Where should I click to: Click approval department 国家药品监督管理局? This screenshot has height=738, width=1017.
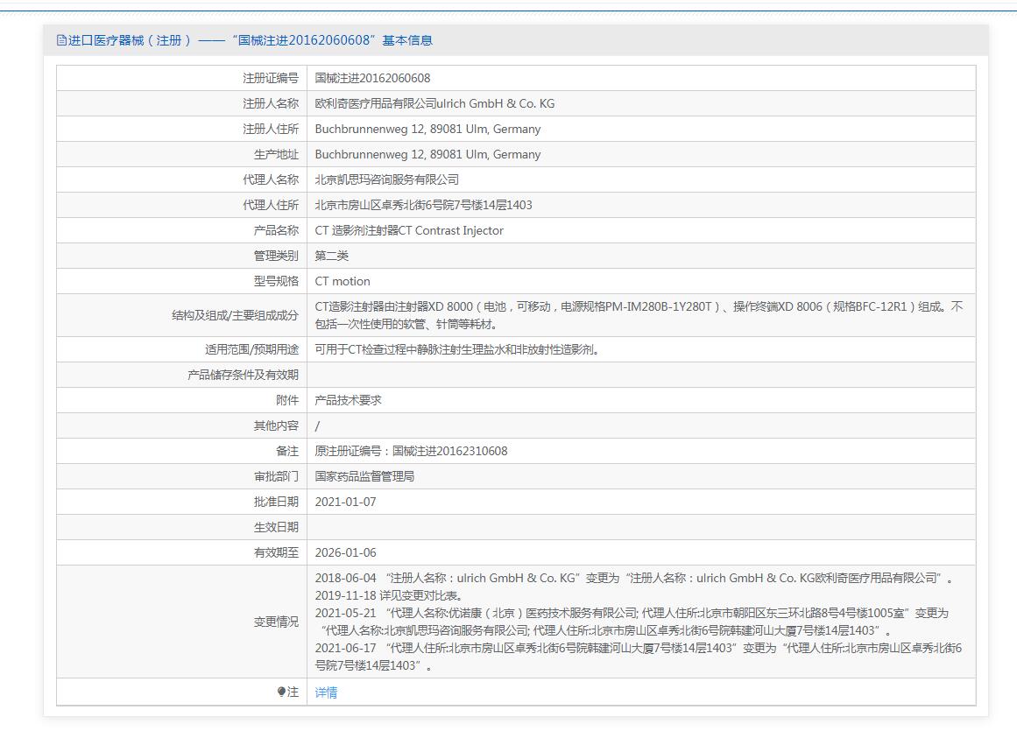coord(364,476)
